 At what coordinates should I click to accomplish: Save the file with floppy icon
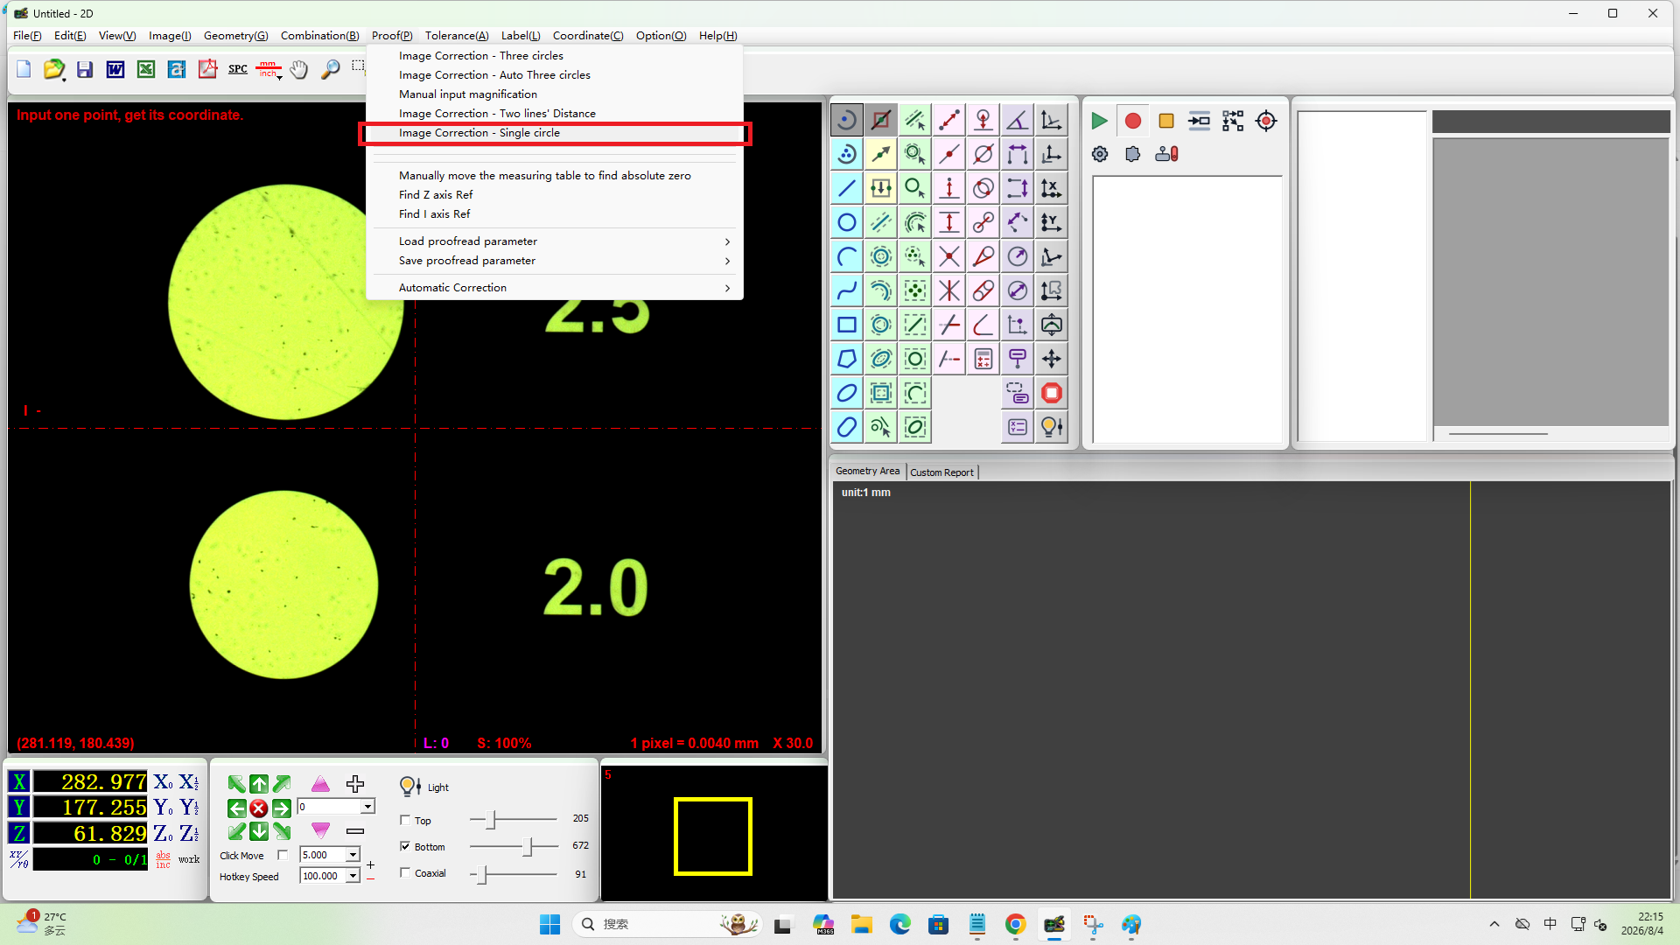85,69
